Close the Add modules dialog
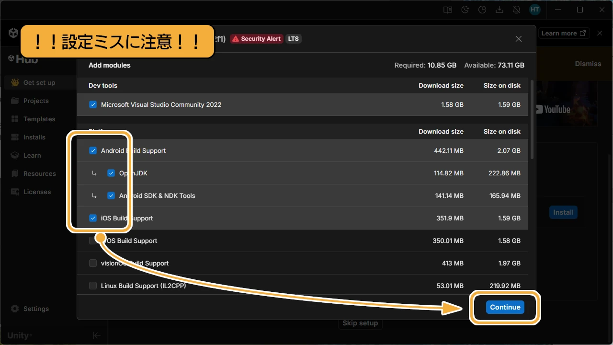613x345 pixels. [x=519, y=39]
